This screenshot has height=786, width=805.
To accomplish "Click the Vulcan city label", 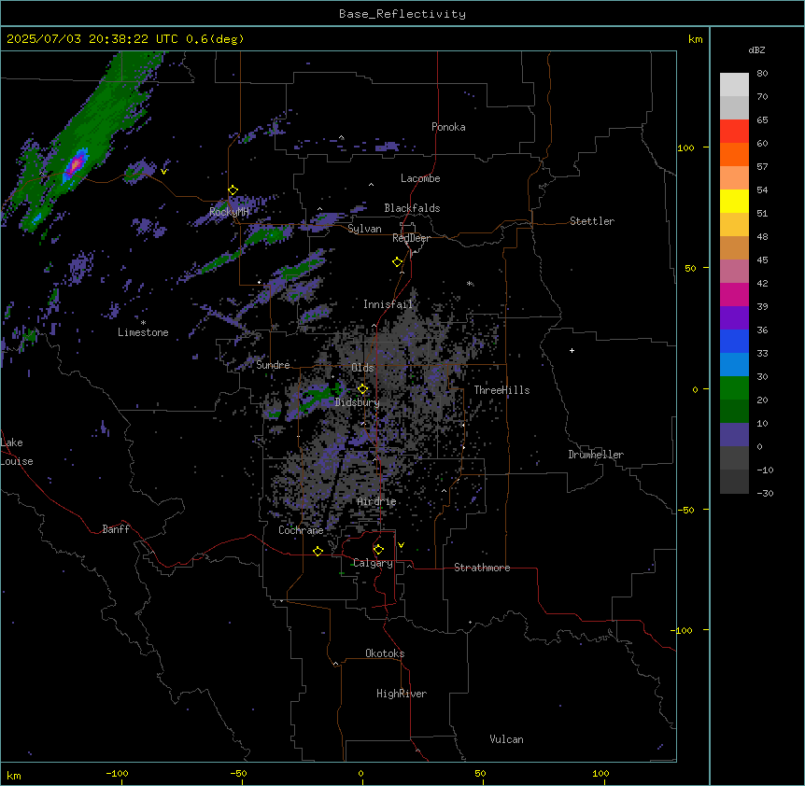I will click(x=506, y=739).
